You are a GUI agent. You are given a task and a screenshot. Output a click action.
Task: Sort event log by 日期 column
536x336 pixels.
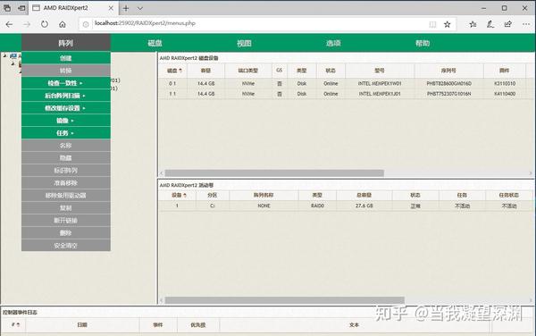(82, 324)
